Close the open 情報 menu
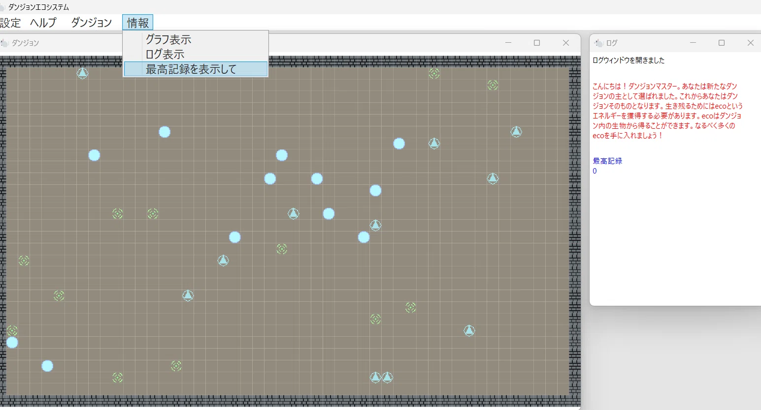This screenshot has width=761, height=410. click(138, 23)
